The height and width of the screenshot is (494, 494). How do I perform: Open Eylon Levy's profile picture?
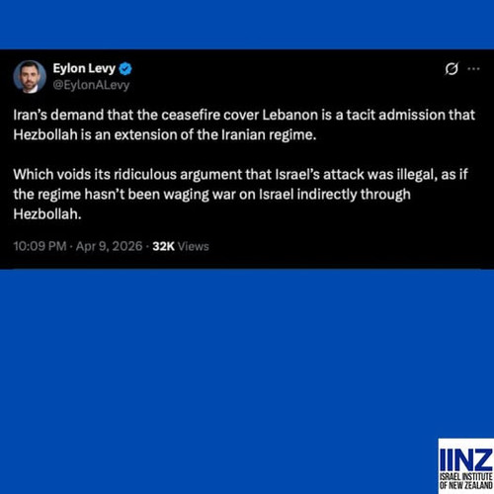(x=30, y=76)
